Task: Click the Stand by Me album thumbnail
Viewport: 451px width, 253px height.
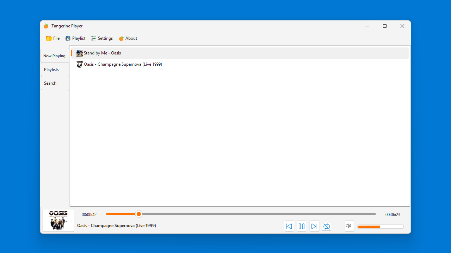Action: (80, 53)
